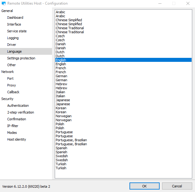Go to 2-step verification settings

pyautogui.click(x=21, y=112)
